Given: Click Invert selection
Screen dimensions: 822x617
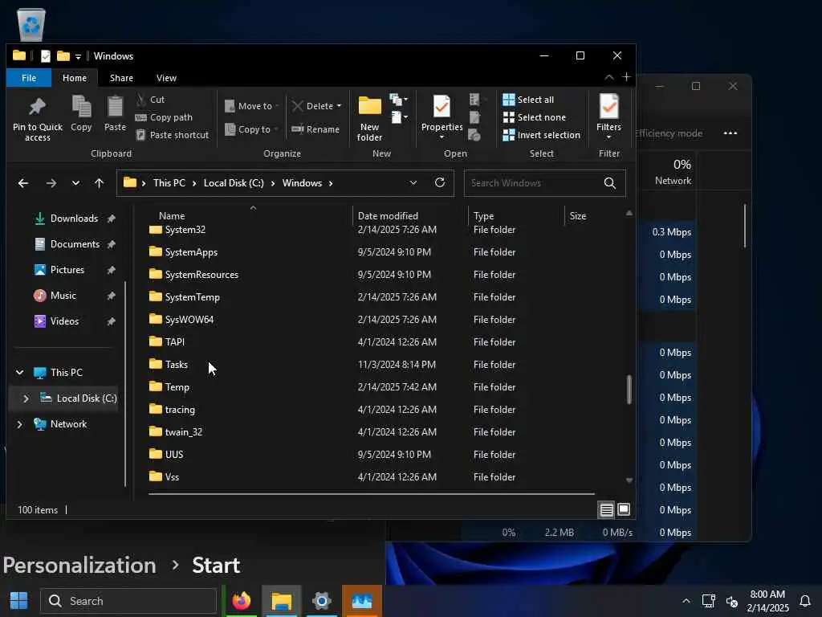Looking at the screenshot, I should pyautogui.click(x=542, y=135).
